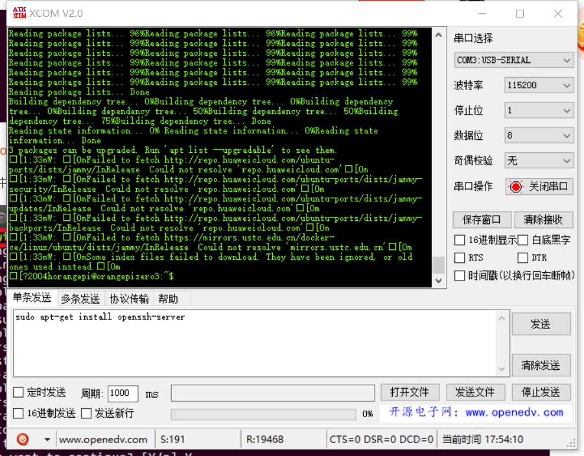Viewport: 584px width, 456px height.
Task: Click the status bar resize grip
Action: [x=571, y=442]
